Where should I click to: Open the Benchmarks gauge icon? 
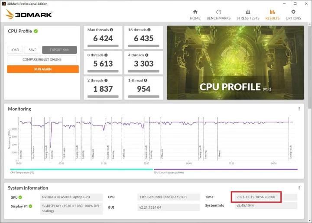(x=218, y=12)
